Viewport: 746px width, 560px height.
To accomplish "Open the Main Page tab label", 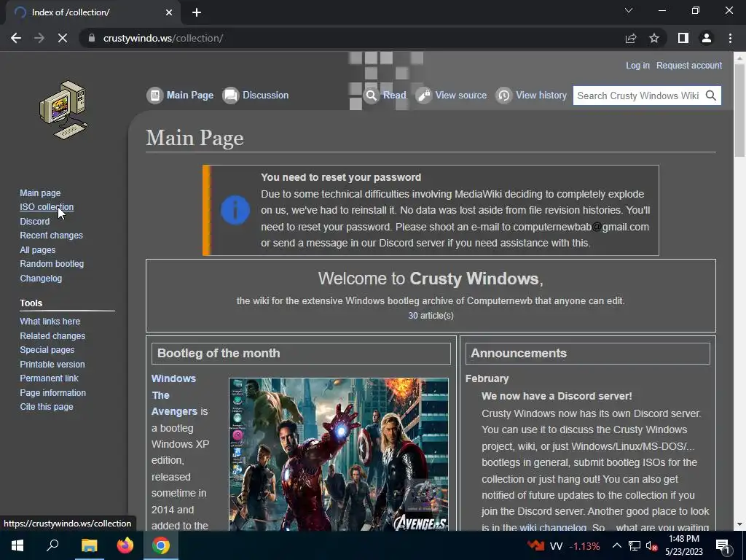I will click(190, 96).
